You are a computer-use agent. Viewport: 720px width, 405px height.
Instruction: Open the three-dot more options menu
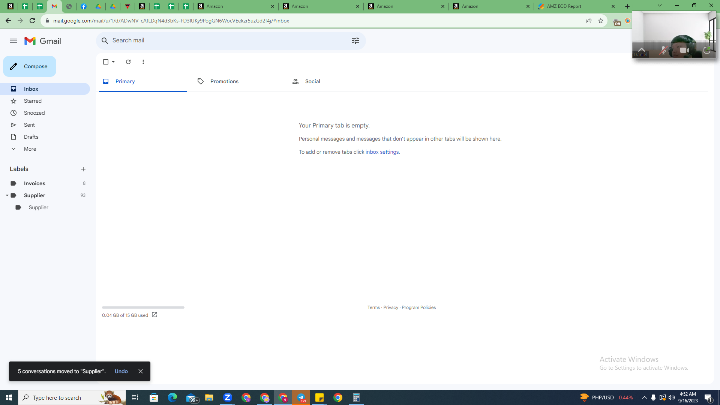(143, 62)
